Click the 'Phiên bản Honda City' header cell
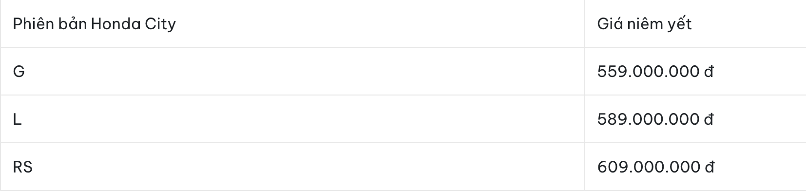The image size is (806, 191). [x=292, y=23]
